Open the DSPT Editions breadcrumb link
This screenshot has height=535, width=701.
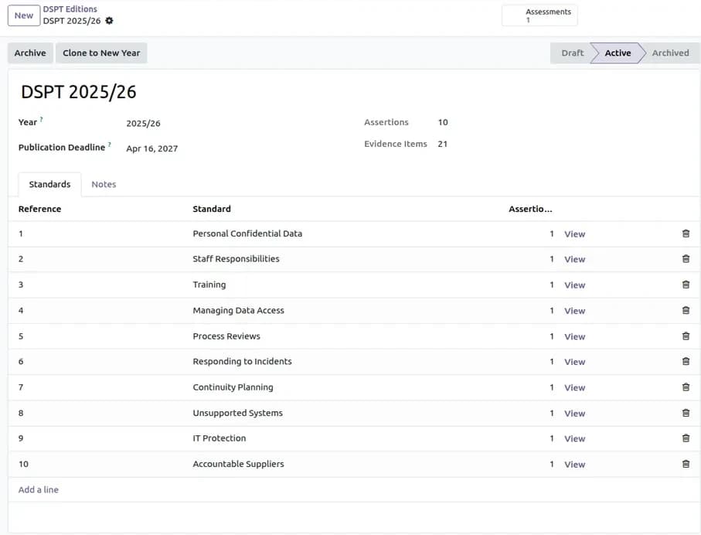[x=70, y=9]
